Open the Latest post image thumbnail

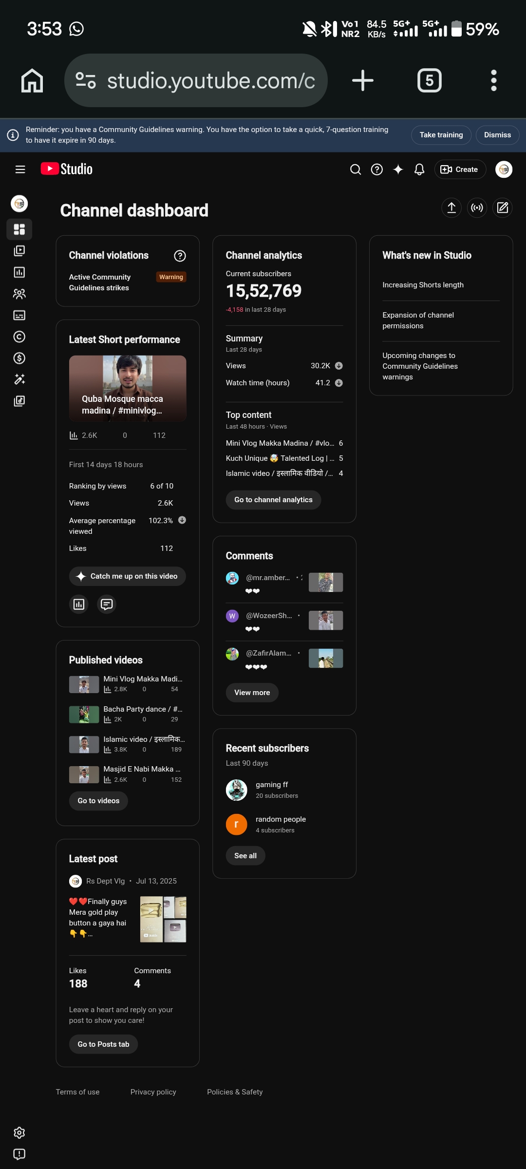coord(163,919)
